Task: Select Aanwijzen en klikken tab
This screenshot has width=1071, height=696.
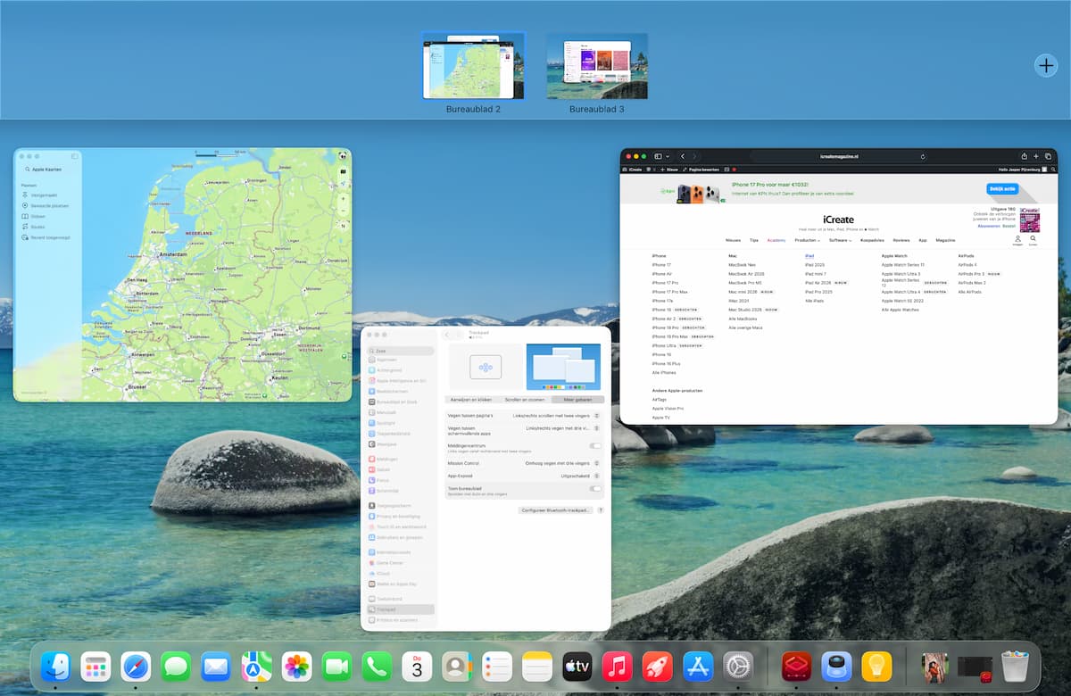Action: 471,400
